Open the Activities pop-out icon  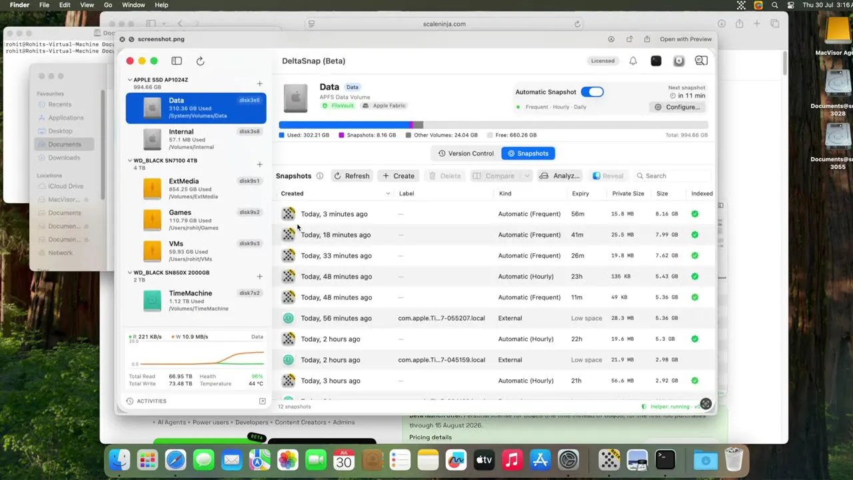pos(263,401)
